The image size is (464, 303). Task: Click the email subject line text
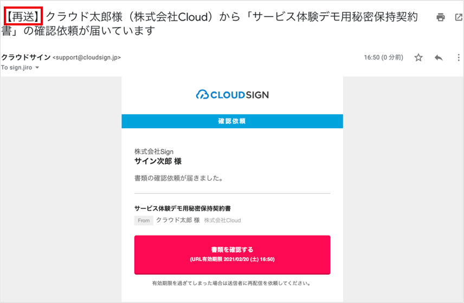click(210, 24)
